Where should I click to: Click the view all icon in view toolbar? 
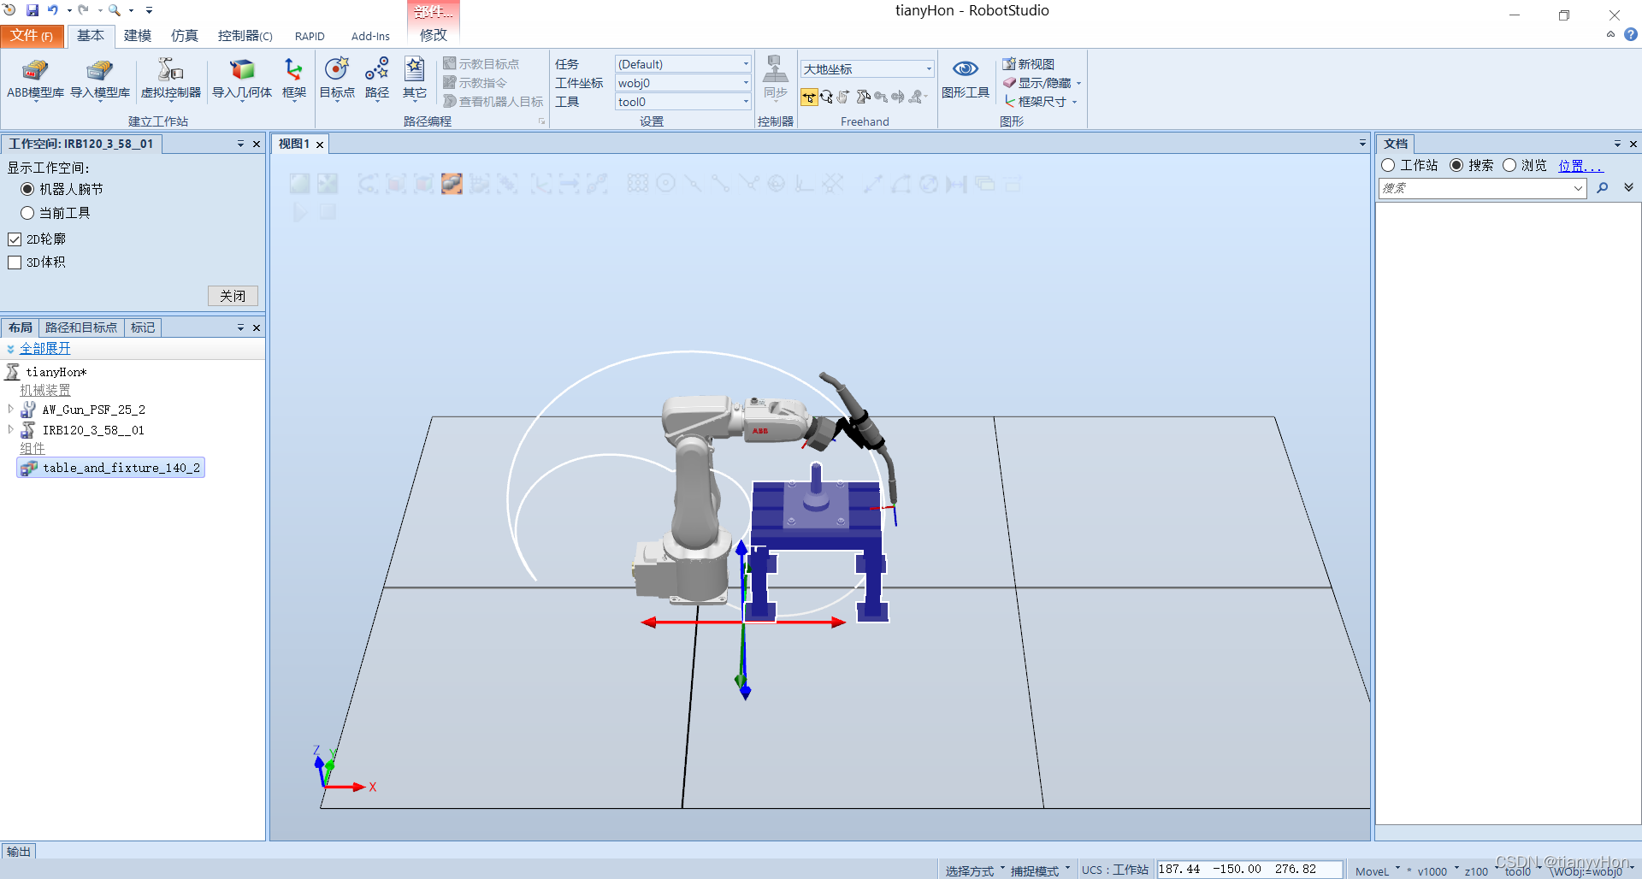(x=299, y=184)
